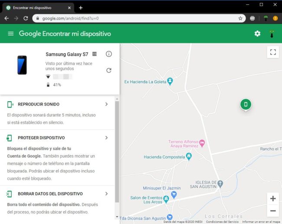
Task: Click the Hacienda Compostela map pin
Action: click(x=189, y=156)
